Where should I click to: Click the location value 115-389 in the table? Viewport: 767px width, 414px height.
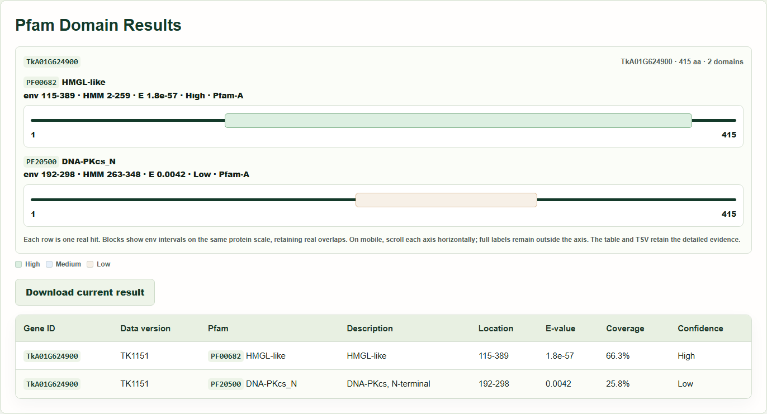coord(494,356)
